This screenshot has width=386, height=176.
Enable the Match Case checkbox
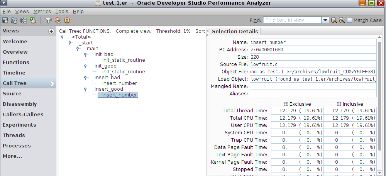pyautogui.click(x=349, y=20)
